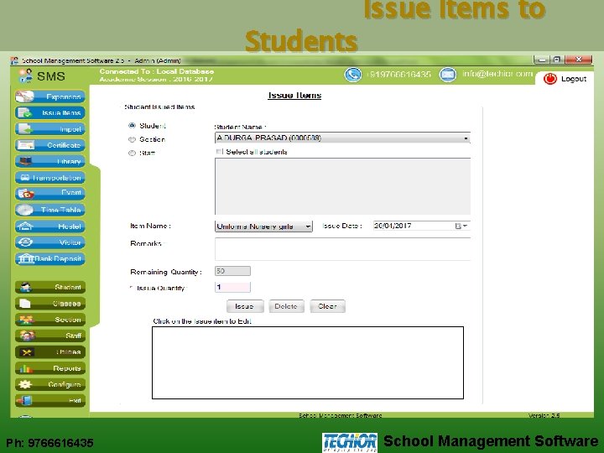The height and width of the screenshot is (453, 604).
Task: Open the Item Name dropdown
Action: tap(308, 226)
